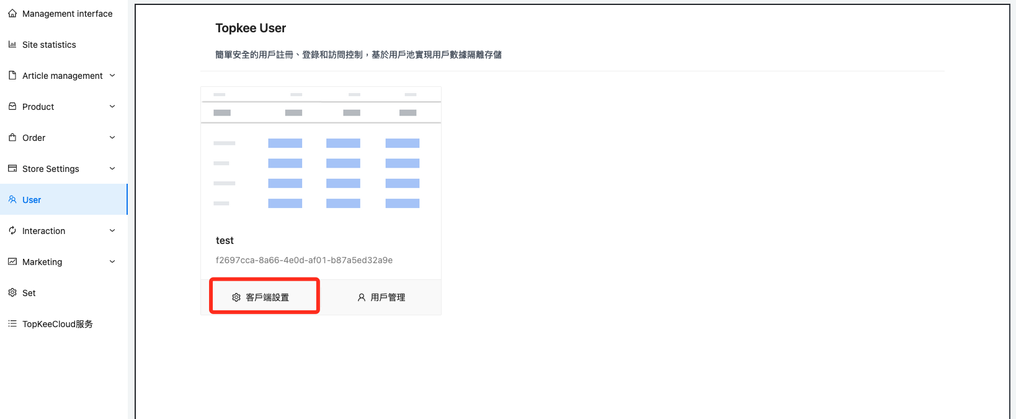Open 用戶管理 user management button
The image size is (1016, 419).
[381, 297]
